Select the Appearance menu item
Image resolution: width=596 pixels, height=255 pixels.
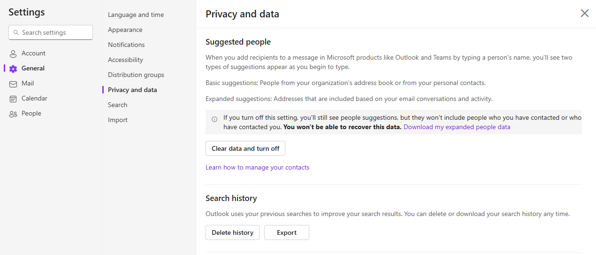click(x=125, y=30)
